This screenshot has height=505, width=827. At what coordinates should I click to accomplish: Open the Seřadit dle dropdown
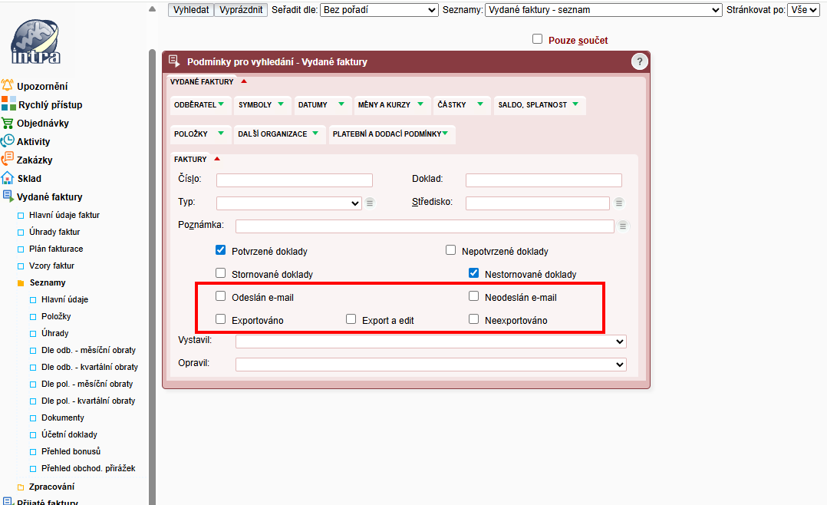coord(379,10)
